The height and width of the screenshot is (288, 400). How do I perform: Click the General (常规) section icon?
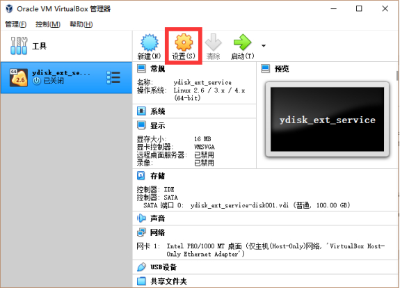[141, 69]
